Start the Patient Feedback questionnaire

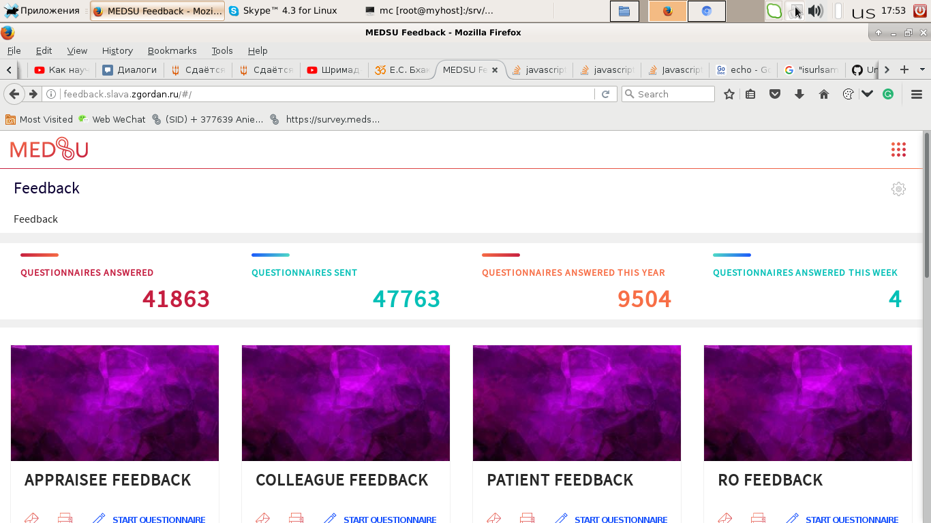pyautogui.click(x=621, y=519)
